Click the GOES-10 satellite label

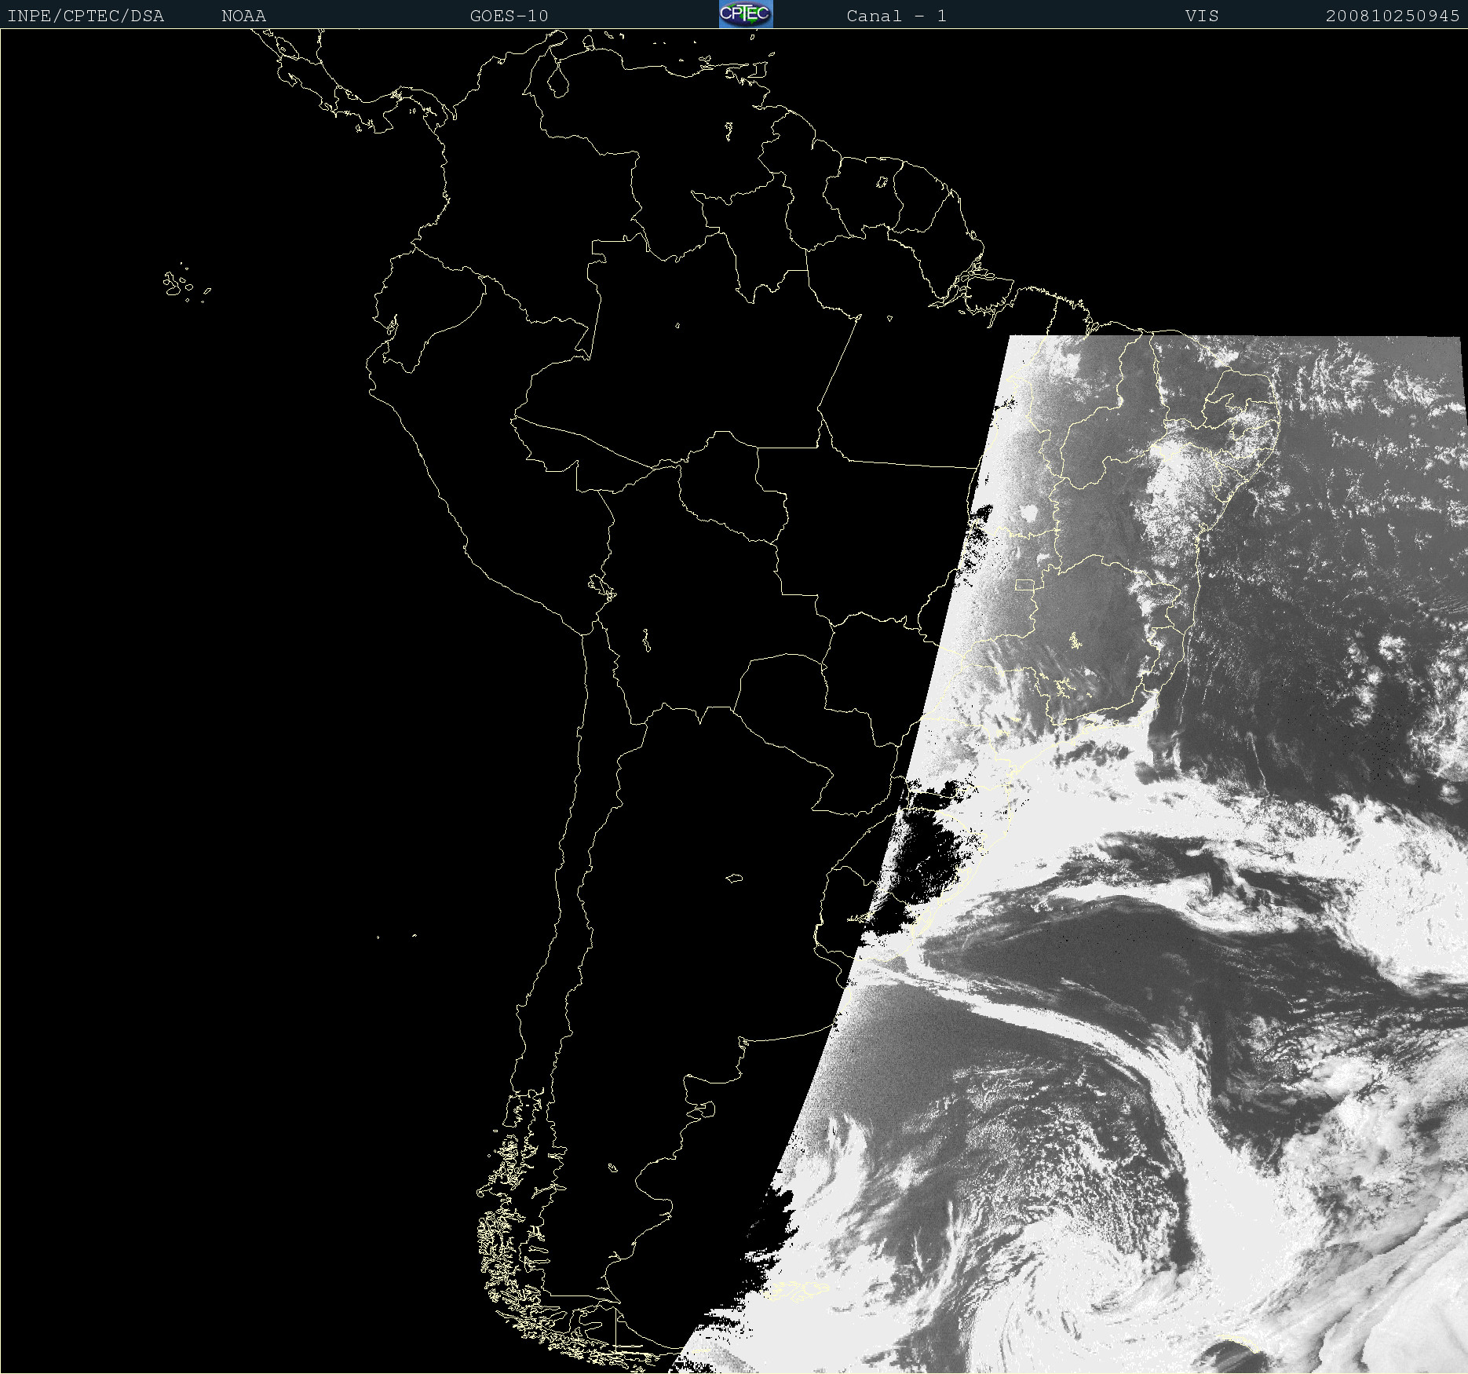click(509, 16)
